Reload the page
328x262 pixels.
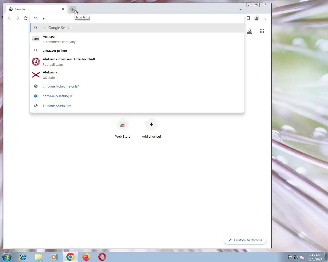(x=26, y=18)
